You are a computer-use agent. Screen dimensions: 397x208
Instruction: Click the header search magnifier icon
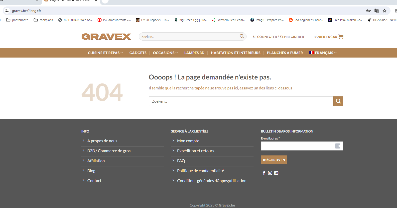click(x=242, y=36)
